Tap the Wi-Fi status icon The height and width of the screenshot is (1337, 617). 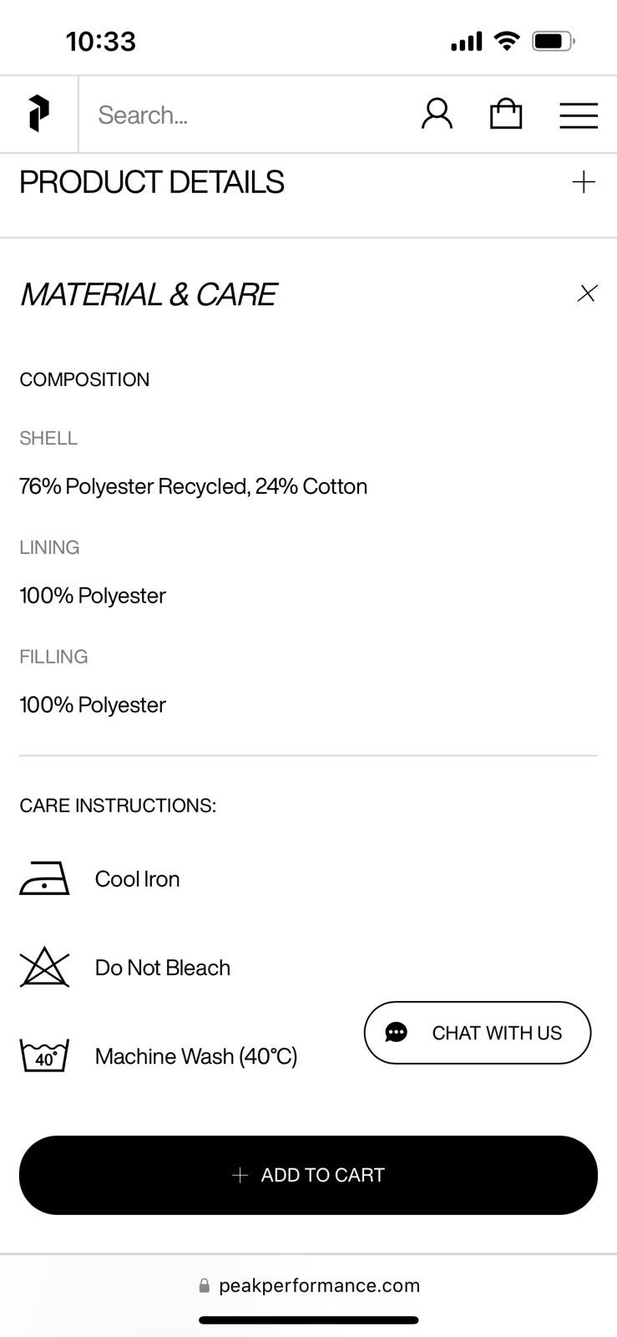tap(506, 41)
